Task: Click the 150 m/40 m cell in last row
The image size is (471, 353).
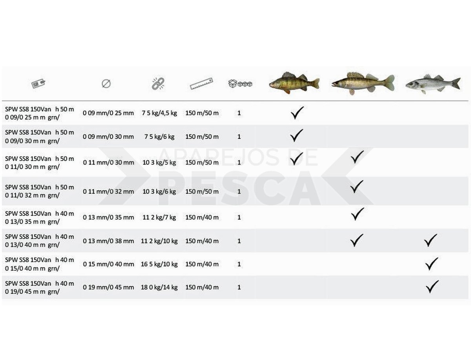Action: pyautogui.click(x=202, y=287)
